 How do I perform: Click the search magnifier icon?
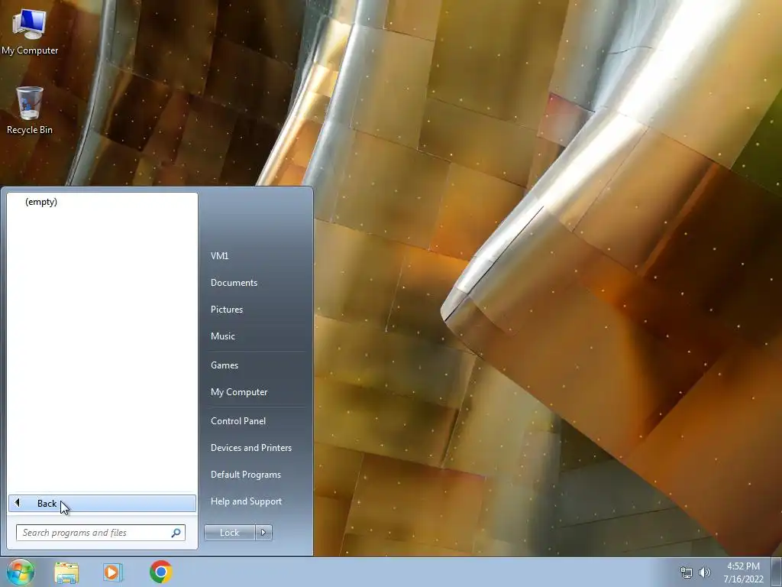pyautogui.click(x=176, y=533)
